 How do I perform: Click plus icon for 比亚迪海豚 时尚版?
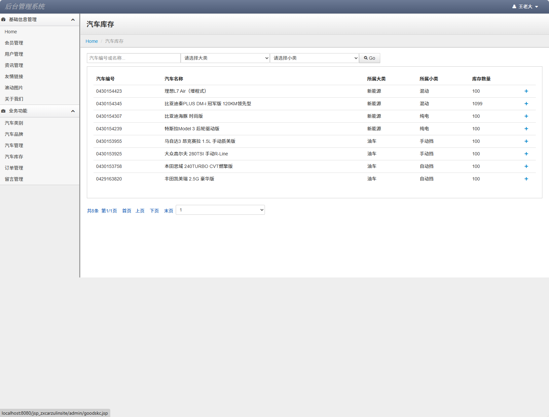pyautogui.click(x=526, y=116)
